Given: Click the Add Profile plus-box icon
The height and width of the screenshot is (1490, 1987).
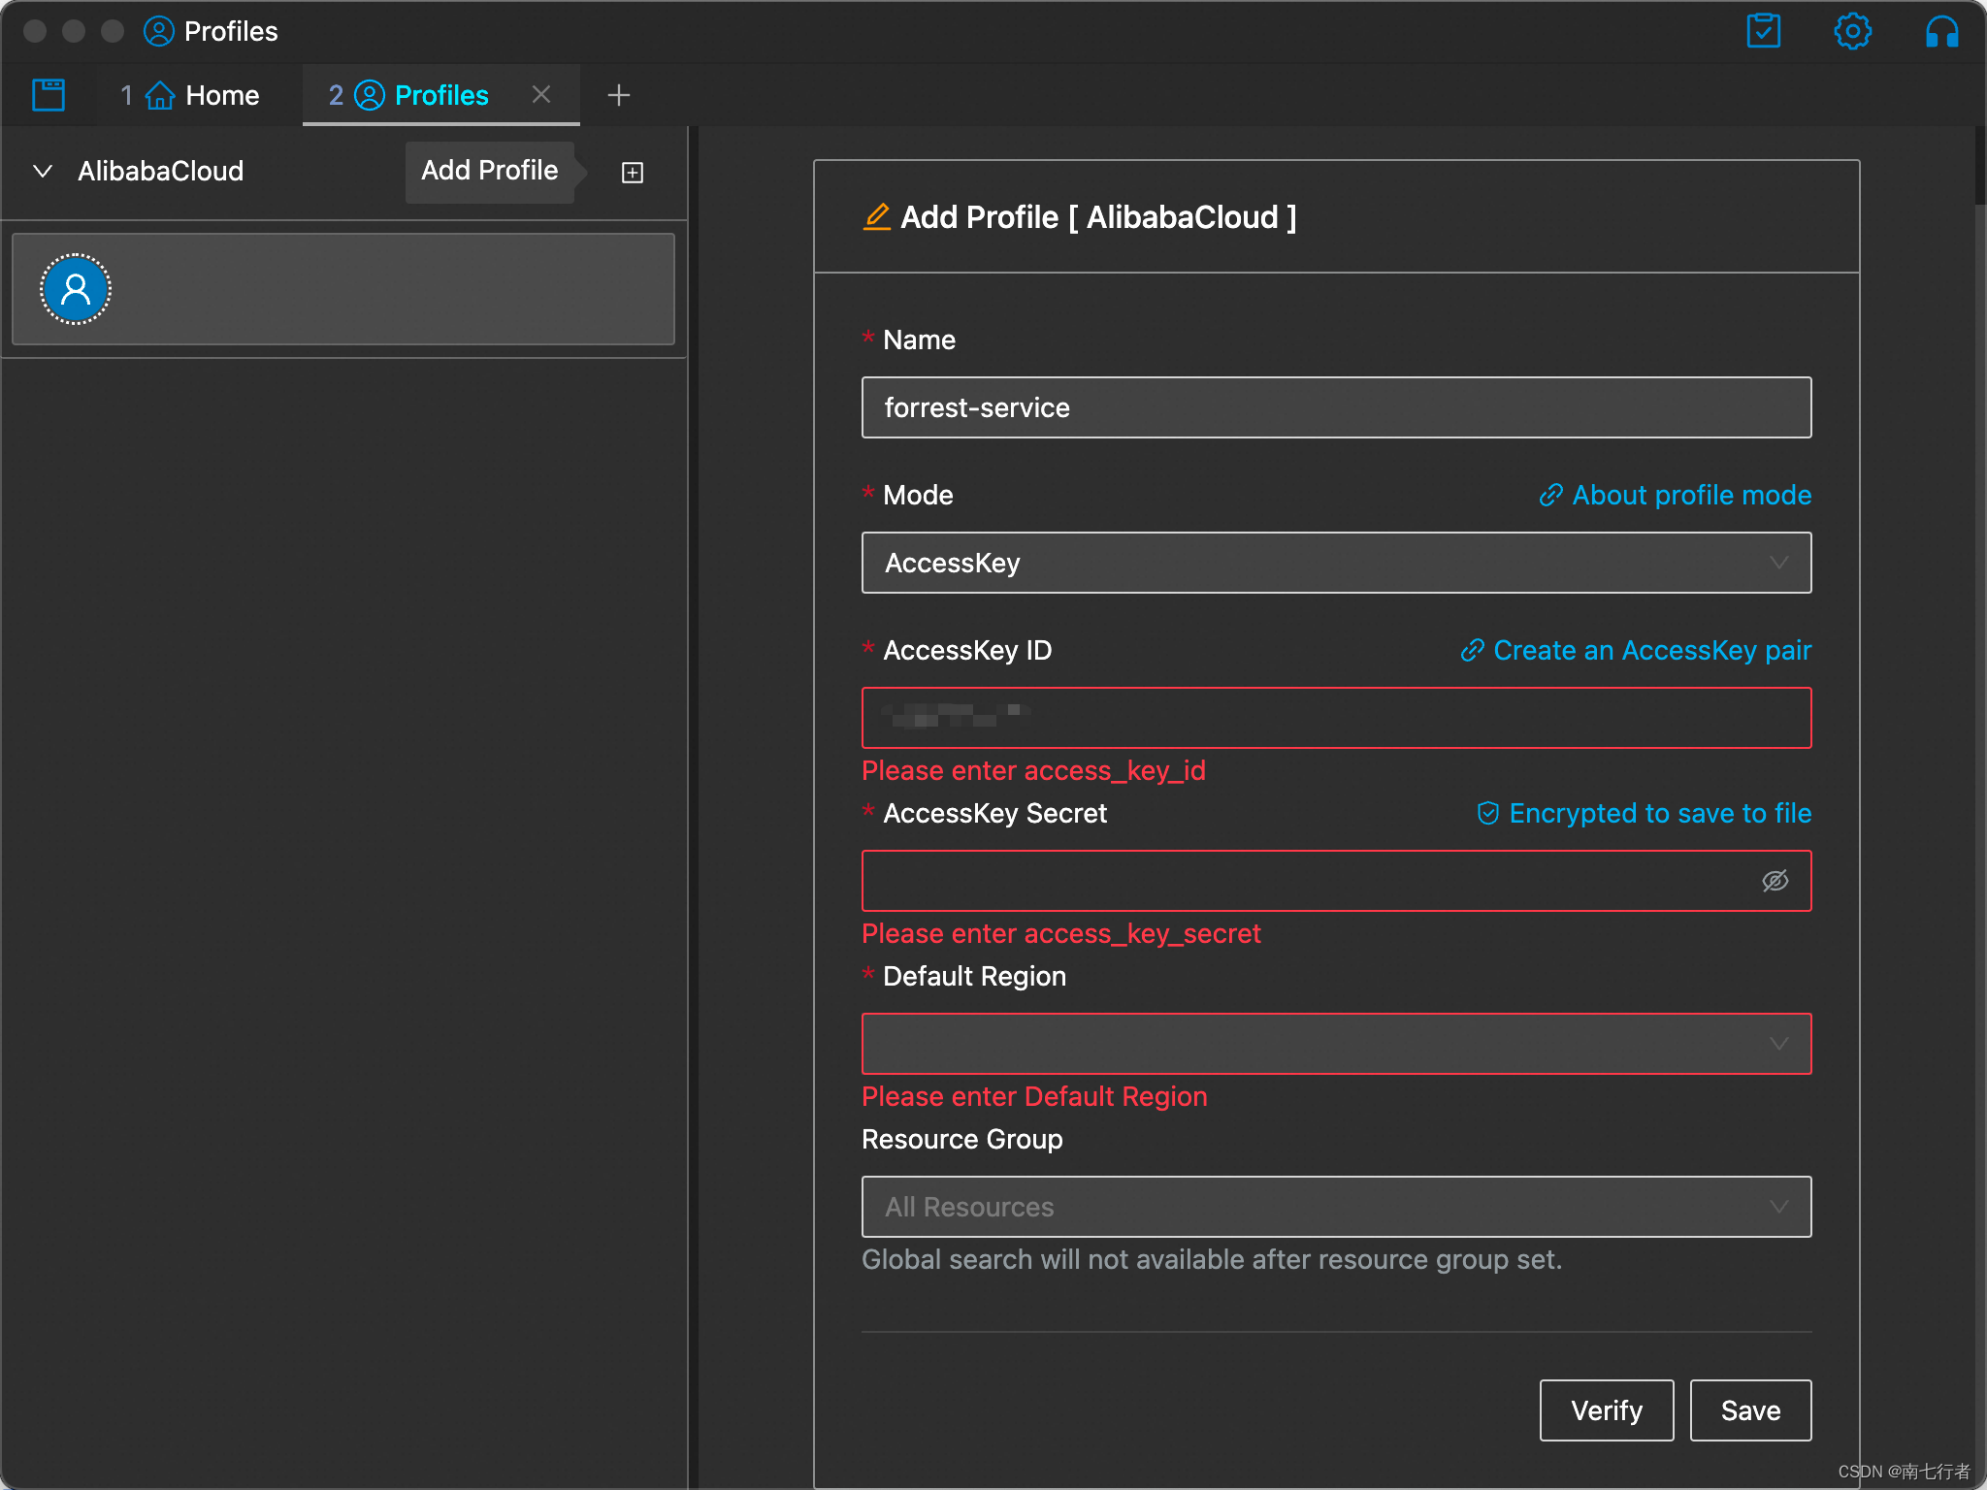Looking at the screenshot, I should coord(633,173).
